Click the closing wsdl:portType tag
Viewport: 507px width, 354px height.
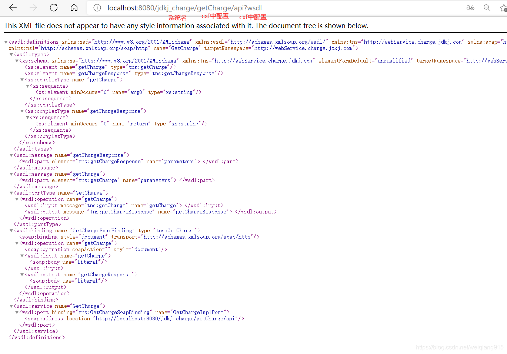[x=37, y=224]
